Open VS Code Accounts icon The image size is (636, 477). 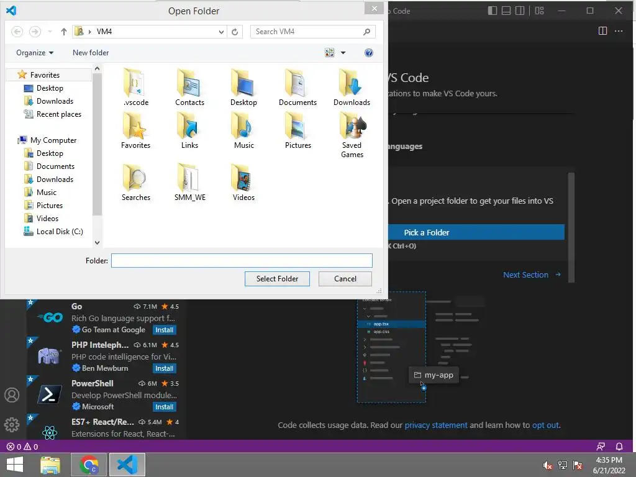click(x=12, y=394)
